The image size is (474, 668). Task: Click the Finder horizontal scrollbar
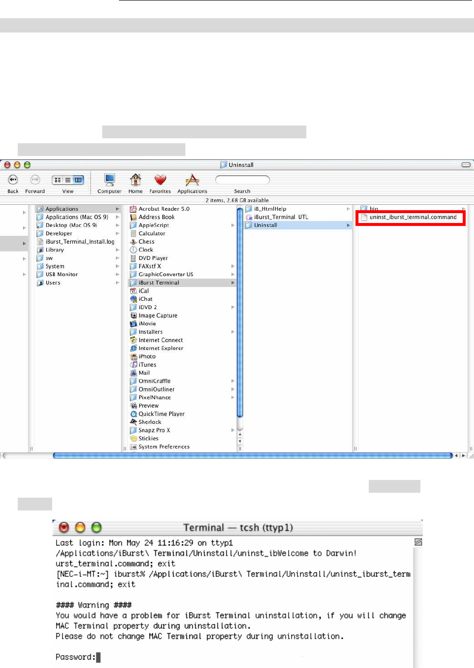(x=252, y=456)
